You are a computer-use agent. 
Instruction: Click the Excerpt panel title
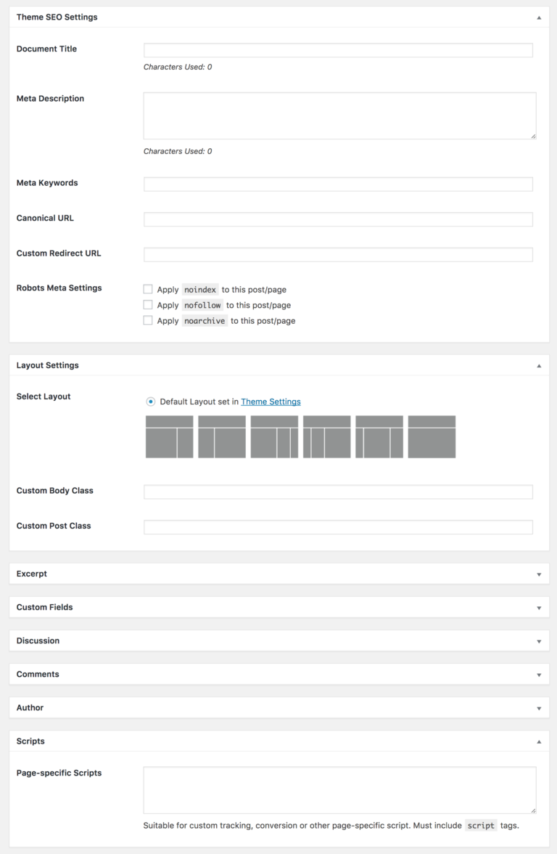click(32, 574)
